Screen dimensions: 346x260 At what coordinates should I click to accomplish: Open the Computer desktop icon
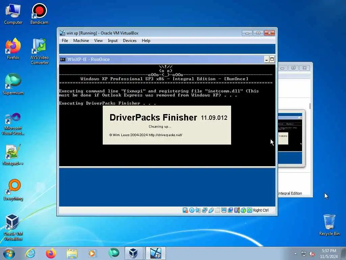point(13,14)
